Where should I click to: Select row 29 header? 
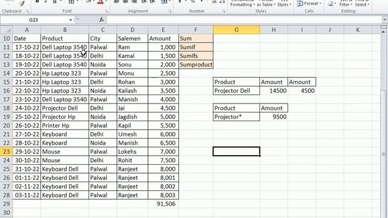7,204
